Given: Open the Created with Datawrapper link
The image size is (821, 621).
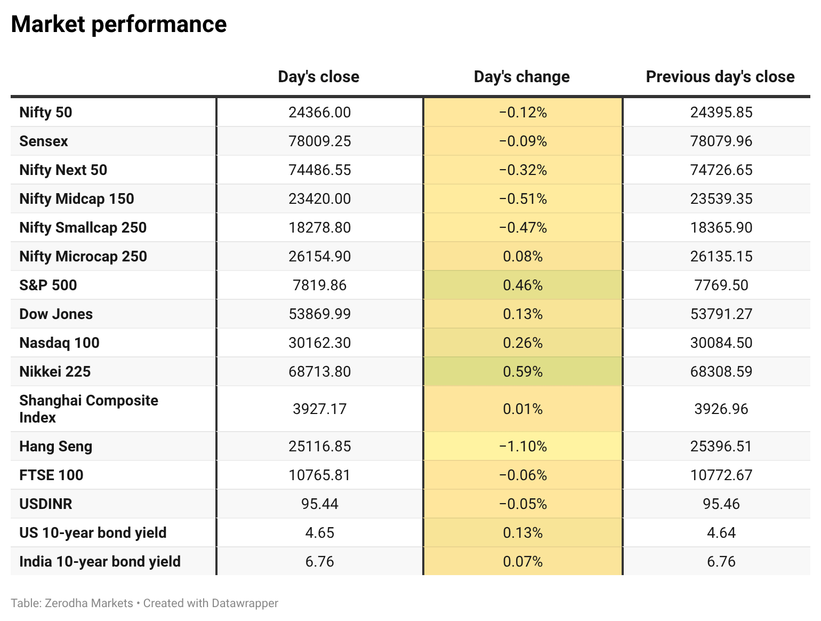Looking at the screenshot, I should point(211,603).
